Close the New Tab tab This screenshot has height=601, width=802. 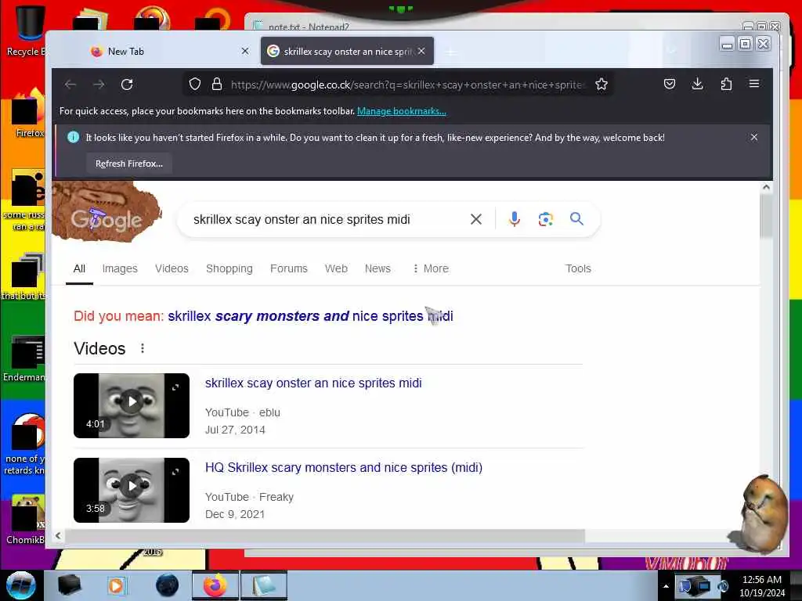click(x=245, y=51)
